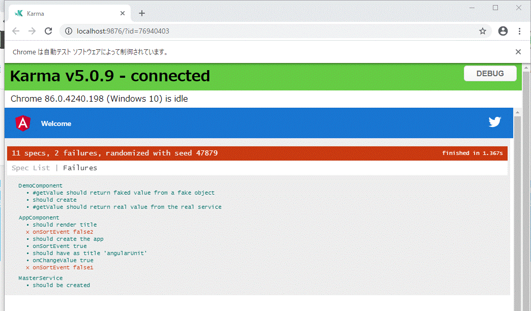This screenshot has height=311, width=531.
Task: Dismiss the automated test notification bar
Action: (x=518, y=52)
